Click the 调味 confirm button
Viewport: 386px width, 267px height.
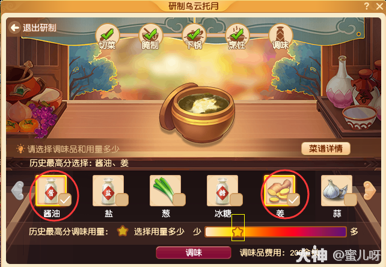pos(194,253)
